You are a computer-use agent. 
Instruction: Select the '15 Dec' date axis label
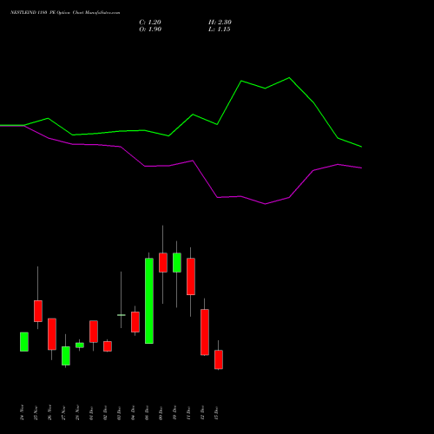pyautogui.click(x=217, y=412)
